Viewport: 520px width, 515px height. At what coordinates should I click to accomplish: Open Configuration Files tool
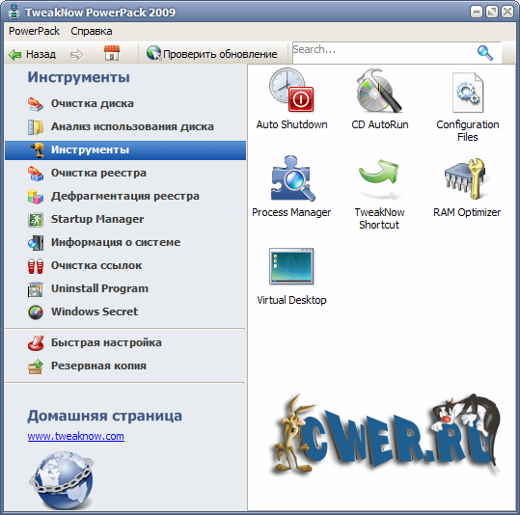click(x=468, y=107)
